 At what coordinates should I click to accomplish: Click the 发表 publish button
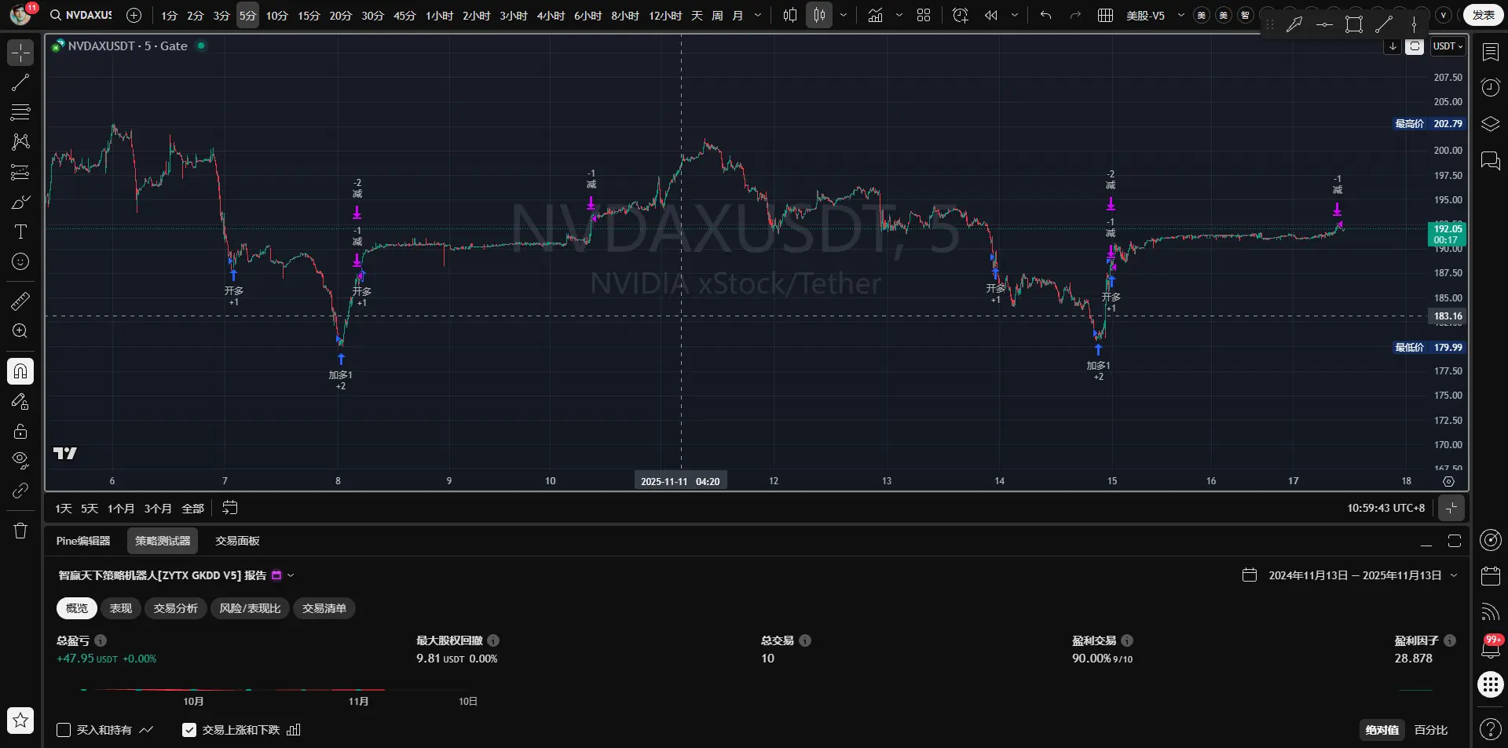[1483, 15]
